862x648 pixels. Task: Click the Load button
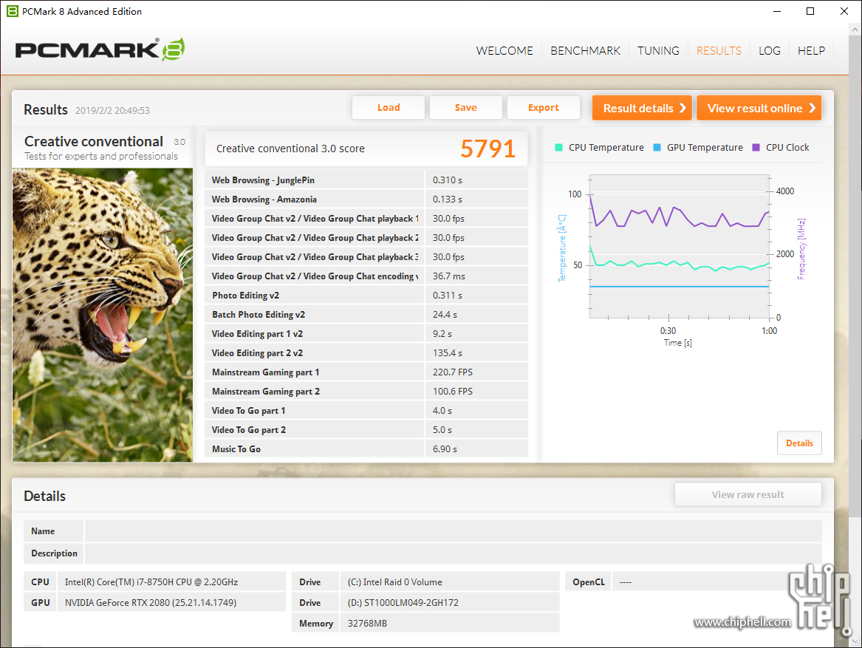pos(388,108)
